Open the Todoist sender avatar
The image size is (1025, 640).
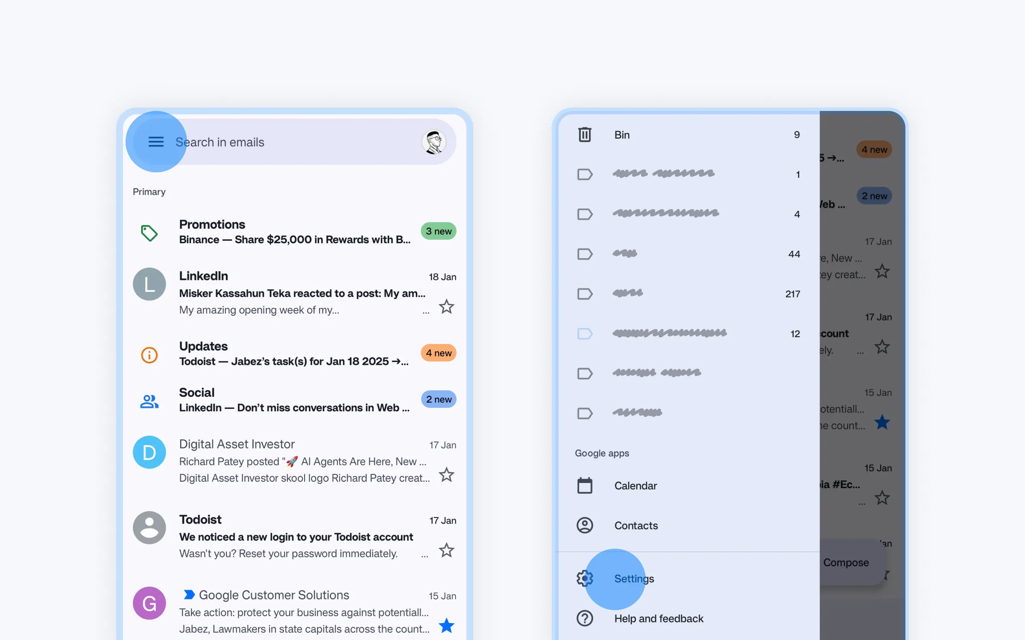149,528
